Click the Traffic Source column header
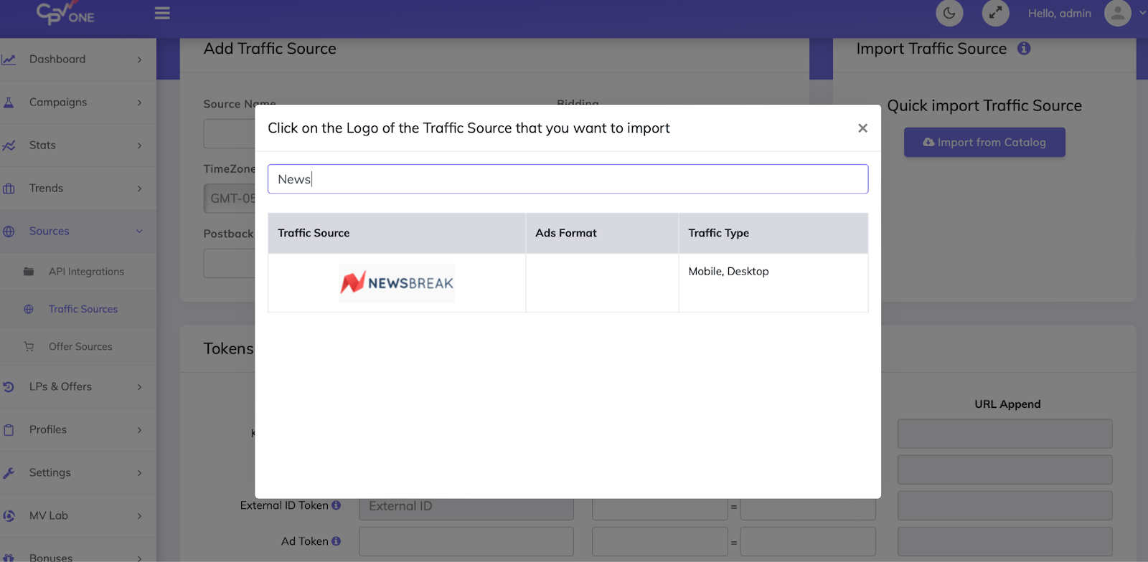This screenshot has height=562, width=1148. coord(397,233)
